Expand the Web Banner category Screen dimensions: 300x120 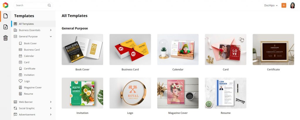pos(51,102)
